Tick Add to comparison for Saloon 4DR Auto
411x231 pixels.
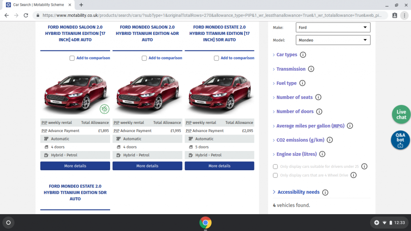coord(144,58)
